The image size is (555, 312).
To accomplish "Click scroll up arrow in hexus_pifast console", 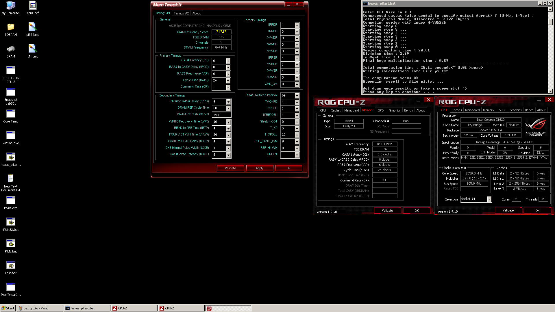I will (550, 9).
